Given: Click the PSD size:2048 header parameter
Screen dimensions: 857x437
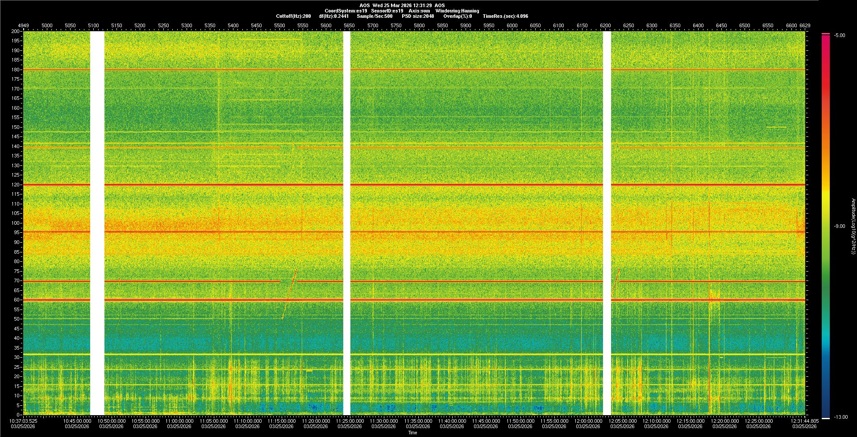Looking at the screenshot, I should (418, 16).
